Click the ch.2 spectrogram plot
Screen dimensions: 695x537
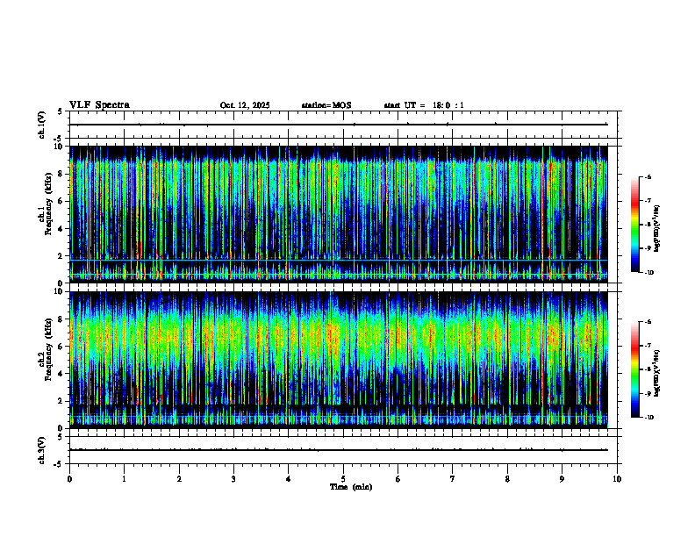(x=339, y=360)
